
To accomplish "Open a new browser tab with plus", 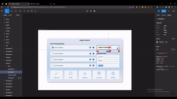I will 54,4.
